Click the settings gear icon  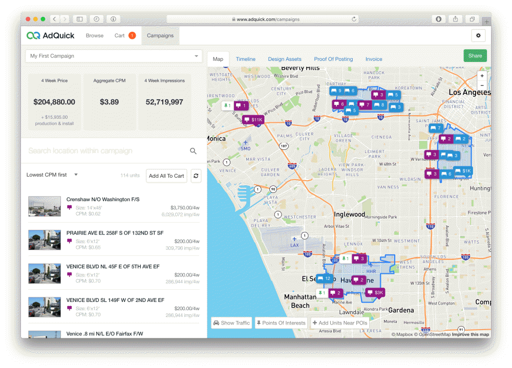[x=478, y=36]
